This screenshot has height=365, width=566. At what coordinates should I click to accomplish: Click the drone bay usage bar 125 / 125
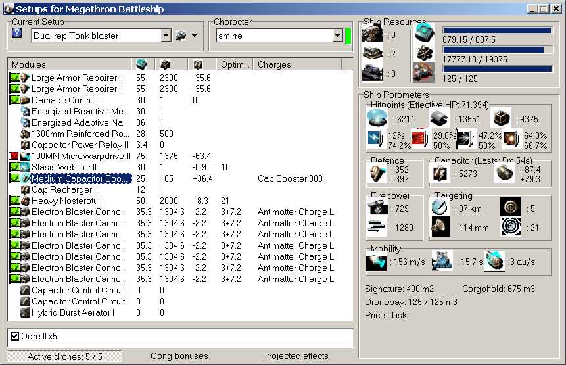coord(498,69)
